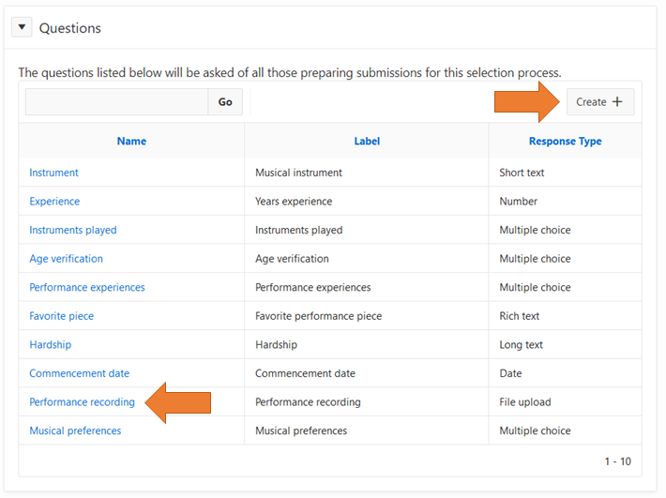The width and height of the screenshot is (666, 498).
Task: Open the Favorite piece question
Action: tap(61, 316)
